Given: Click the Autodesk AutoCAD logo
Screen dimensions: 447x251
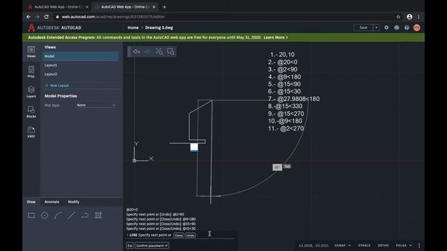Looking at the screenshot, I should pyautogui.click(x=54, y=28).
